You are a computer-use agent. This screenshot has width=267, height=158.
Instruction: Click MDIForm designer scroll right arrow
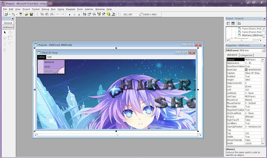[200, 135]
